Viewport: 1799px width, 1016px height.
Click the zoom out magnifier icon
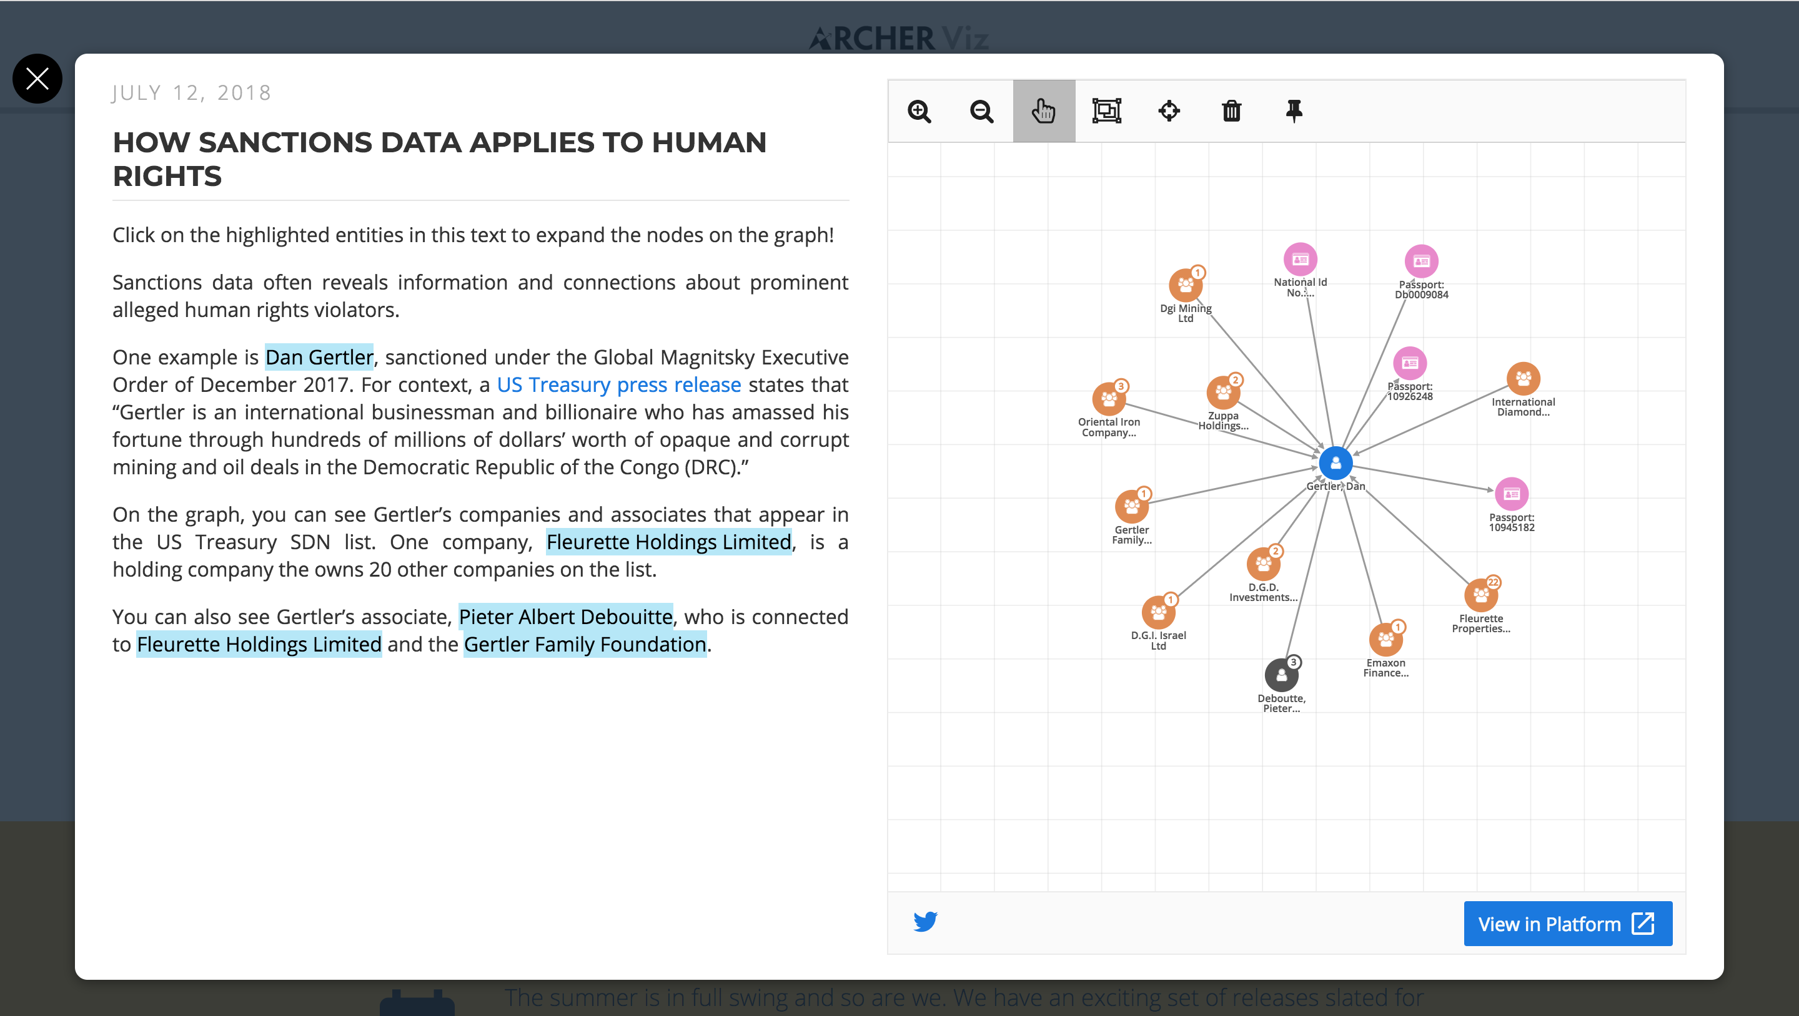981,111
